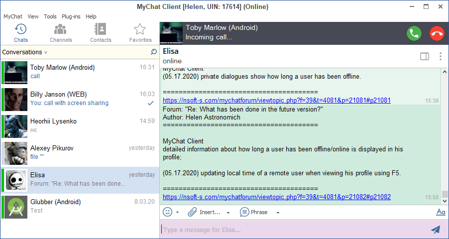Click the 15:38 message timestamp
Image resolution: width=449 pixels, height=239 pixels.
pyautogui.click(x=432, y=101)
